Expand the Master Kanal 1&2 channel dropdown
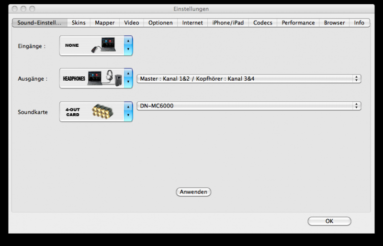The height and width of the screenshot is (246, 383). 248,79
